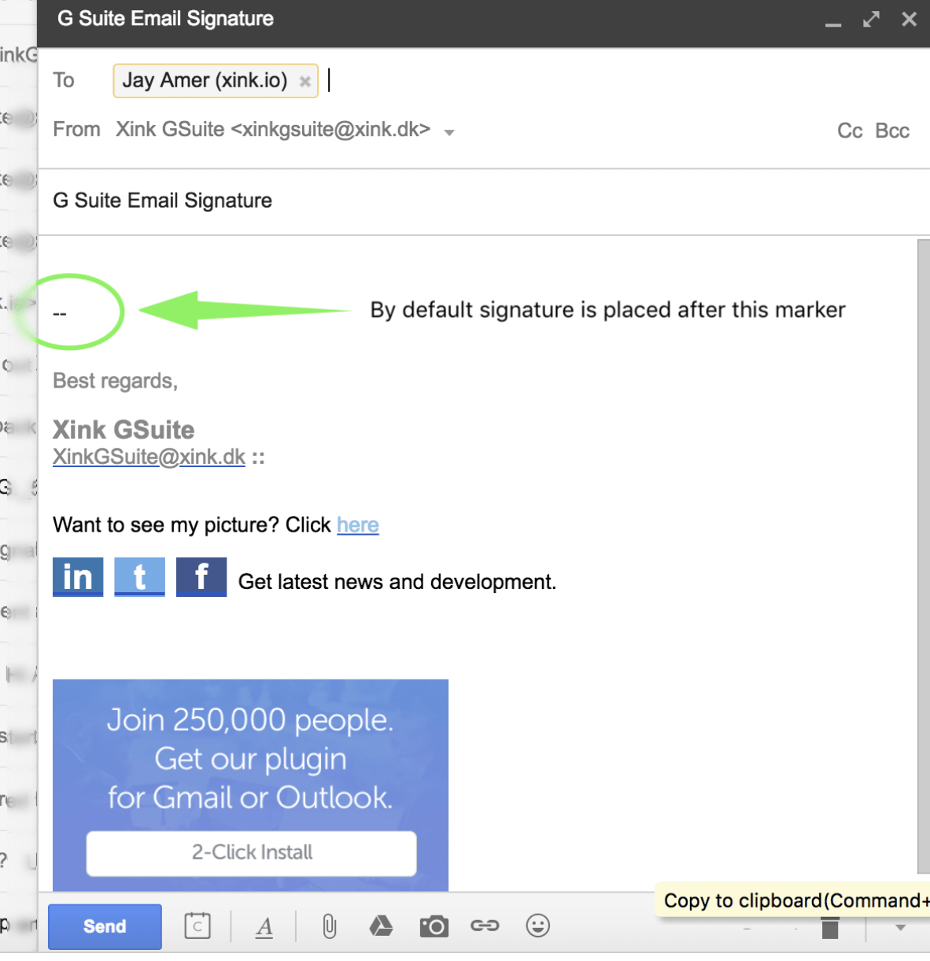Screen dimensions: 930x961
Task: Insert a hyperlink using the chain icon
Action: (x=485, y=926)
